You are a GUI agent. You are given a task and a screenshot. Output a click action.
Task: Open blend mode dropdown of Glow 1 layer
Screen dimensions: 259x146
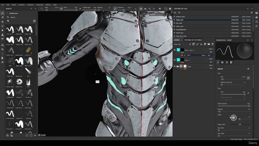[211, 59]
